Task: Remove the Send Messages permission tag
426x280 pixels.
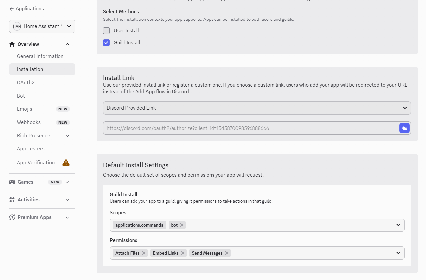Action: click(x=227, y=253)
